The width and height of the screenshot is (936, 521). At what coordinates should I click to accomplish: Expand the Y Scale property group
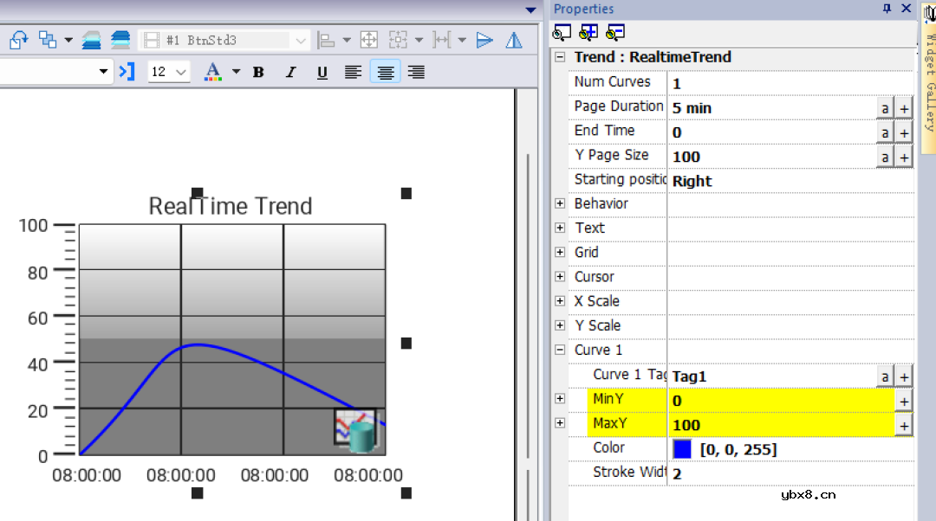559,325
